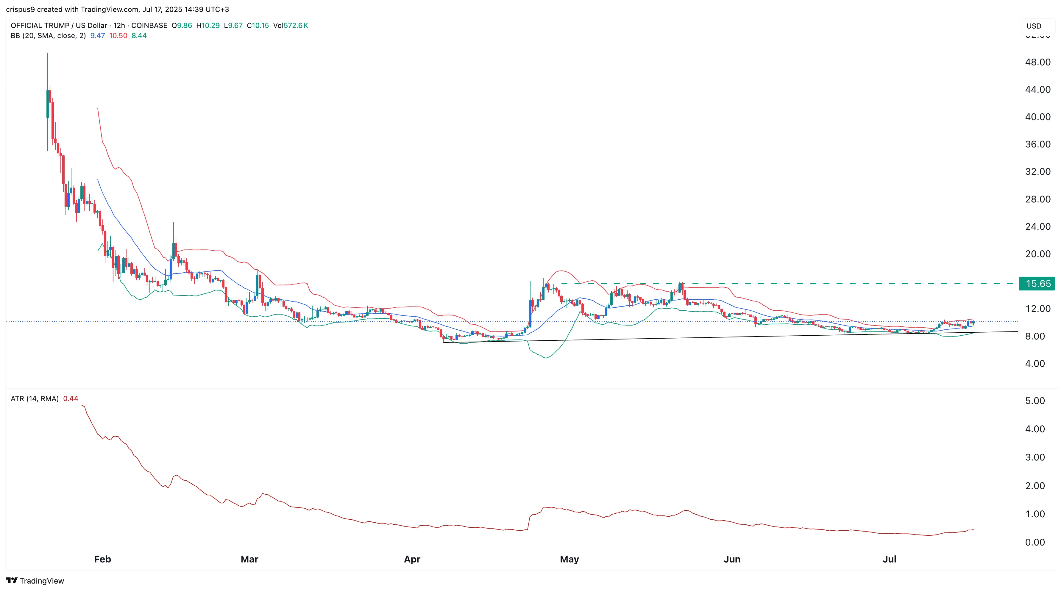Click the BB basis value 9.47
The width and height of the screenshot is (1064, 591).
[x=97, y=36]
